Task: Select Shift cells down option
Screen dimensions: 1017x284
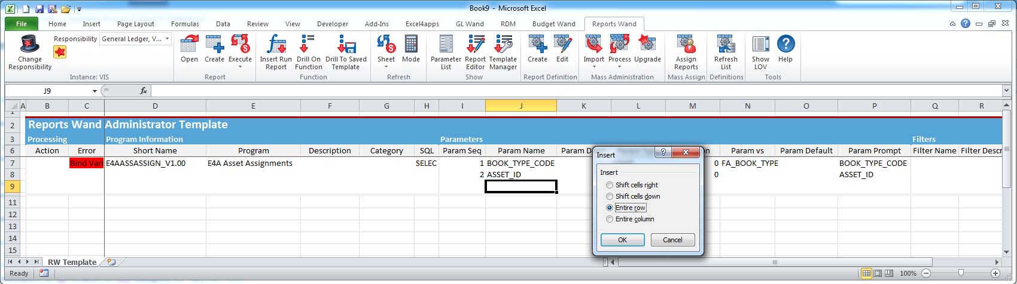Action: tap(633, 196)
